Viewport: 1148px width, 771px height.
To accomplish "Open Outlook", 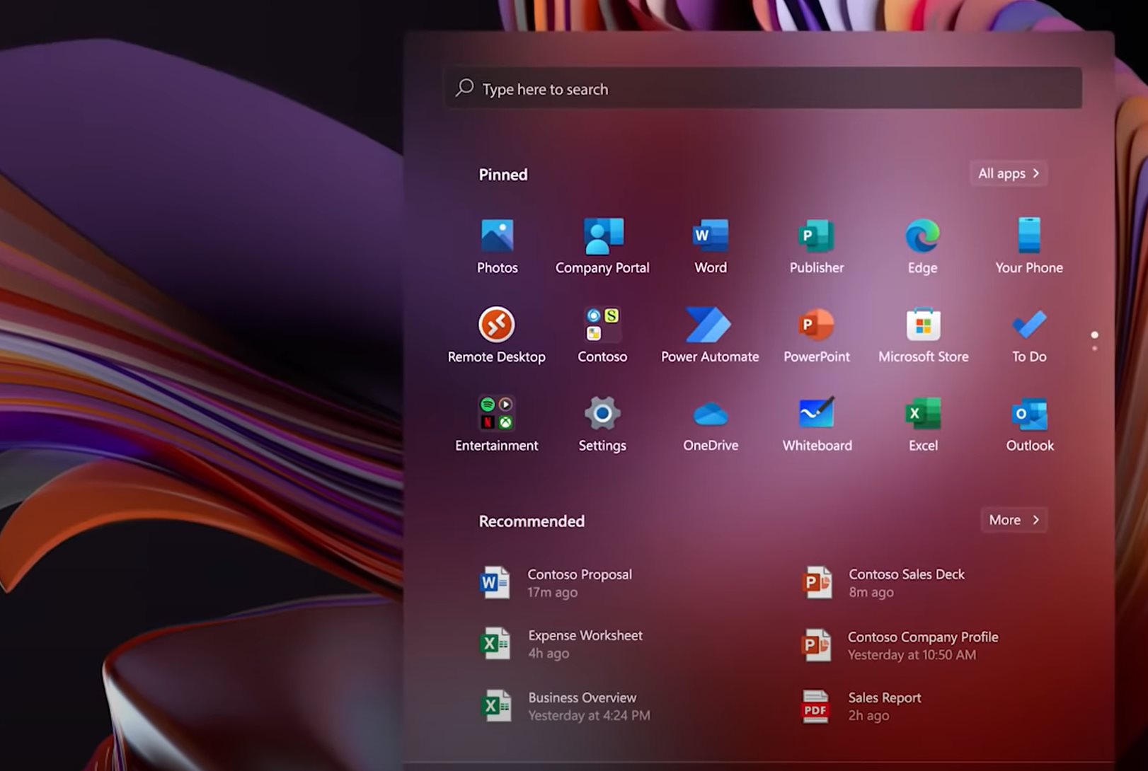I will click(1030, 424).
